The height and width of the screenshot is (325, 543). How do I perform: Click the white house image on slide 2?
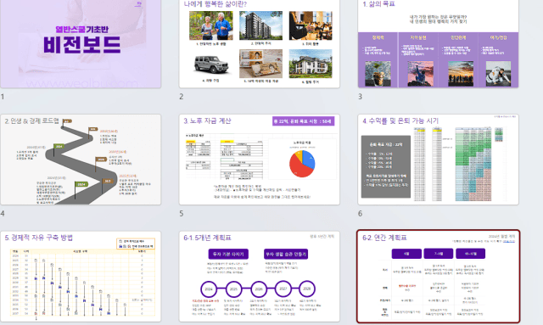(x=311, y=64)
